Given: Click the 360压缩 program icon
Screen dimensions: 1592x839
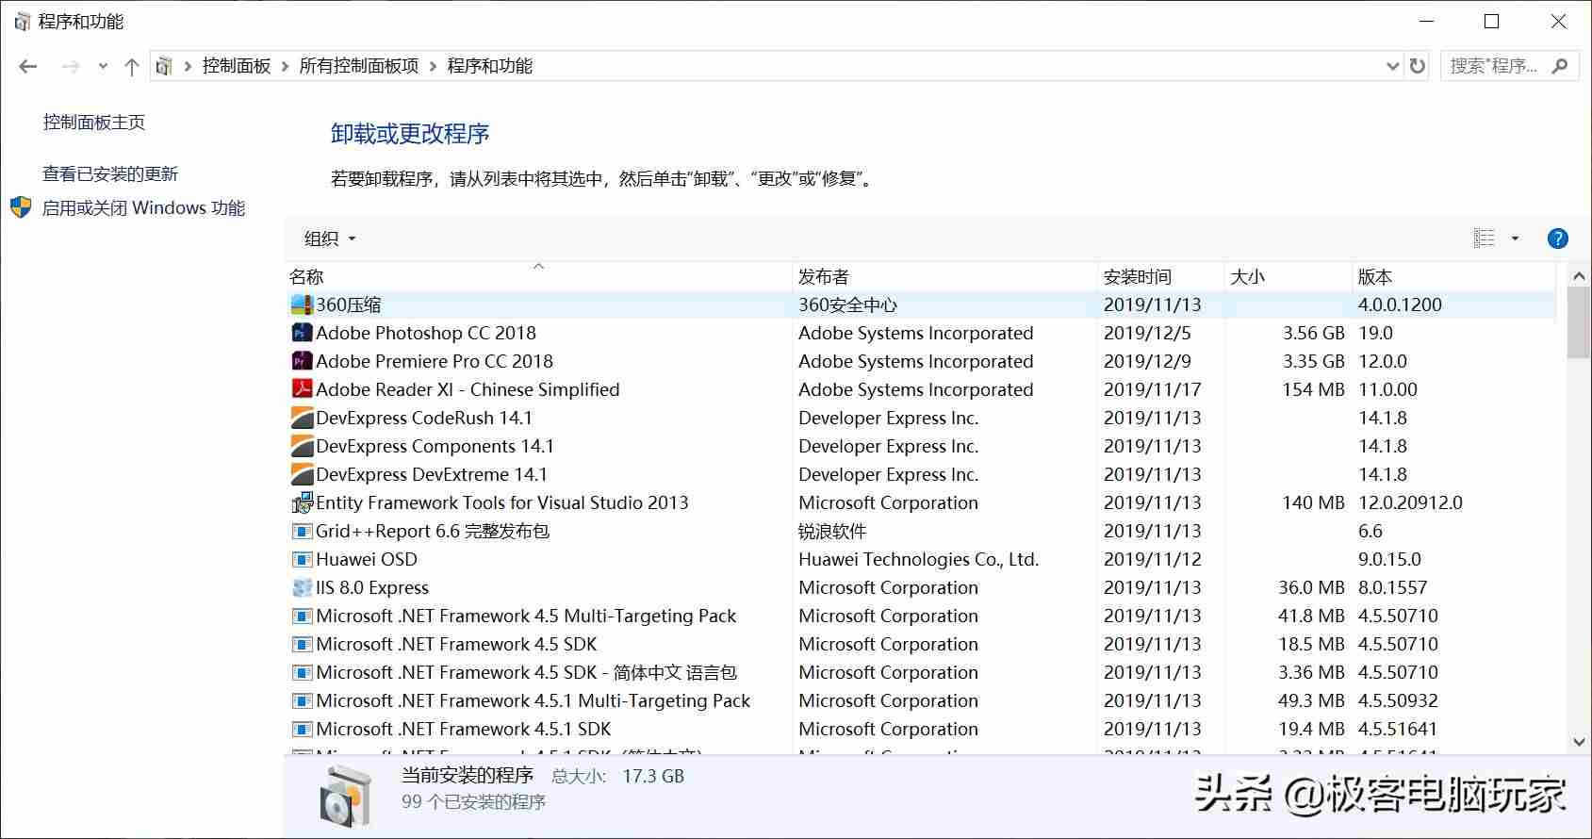Looking at the screenshot, I should 302,304.
